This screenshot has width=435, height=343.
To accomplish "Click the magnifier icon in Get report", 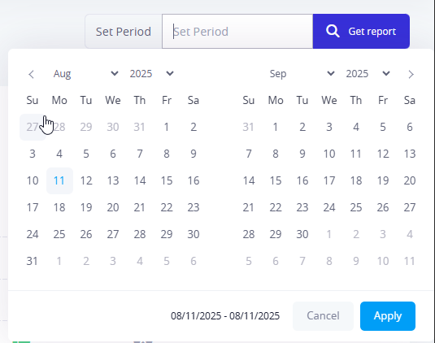I will point(333,31).
